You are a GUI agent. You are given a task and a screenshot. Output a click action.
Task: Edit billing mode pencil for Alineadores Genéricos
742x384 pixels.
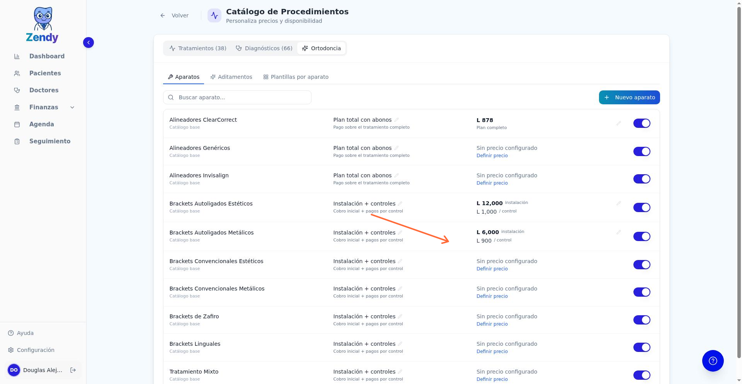[397, 148]
